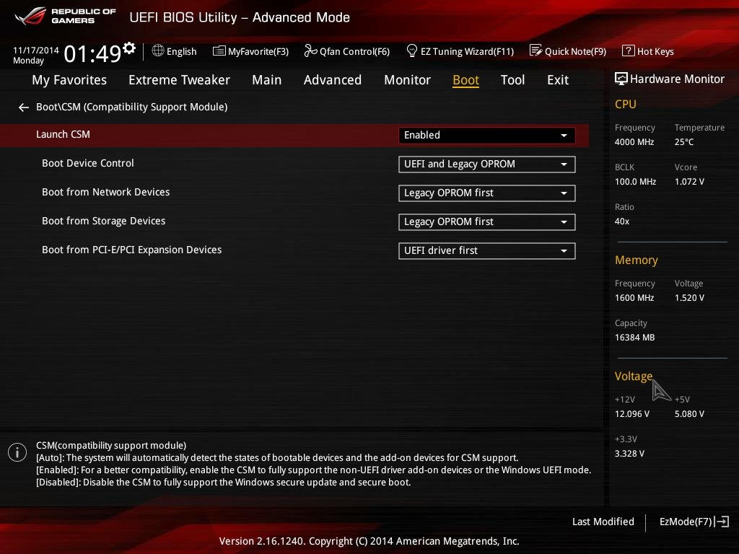739x554 pixels.
Task: Open Boot from Storage Devices dropdown
Action: pos(487,222)
